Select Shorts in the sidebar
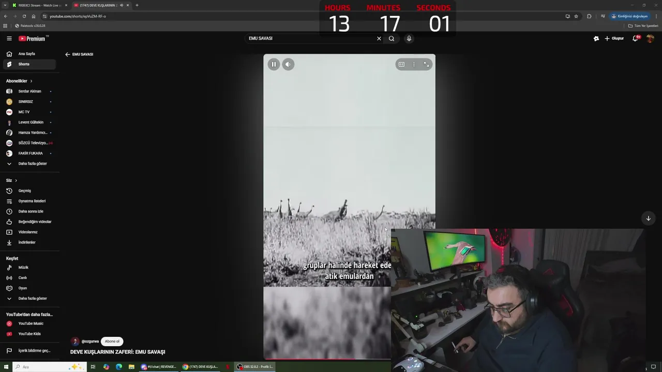 30,64
